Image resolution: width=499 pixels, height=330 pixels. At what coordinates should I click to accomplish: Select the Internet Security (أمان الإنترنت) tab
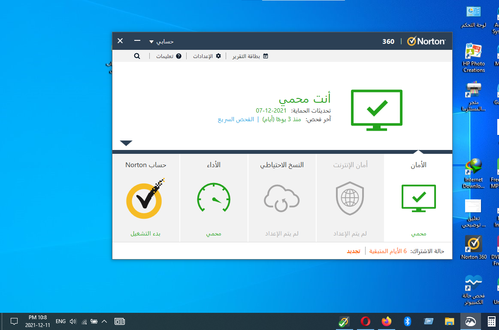pos(350,198)
